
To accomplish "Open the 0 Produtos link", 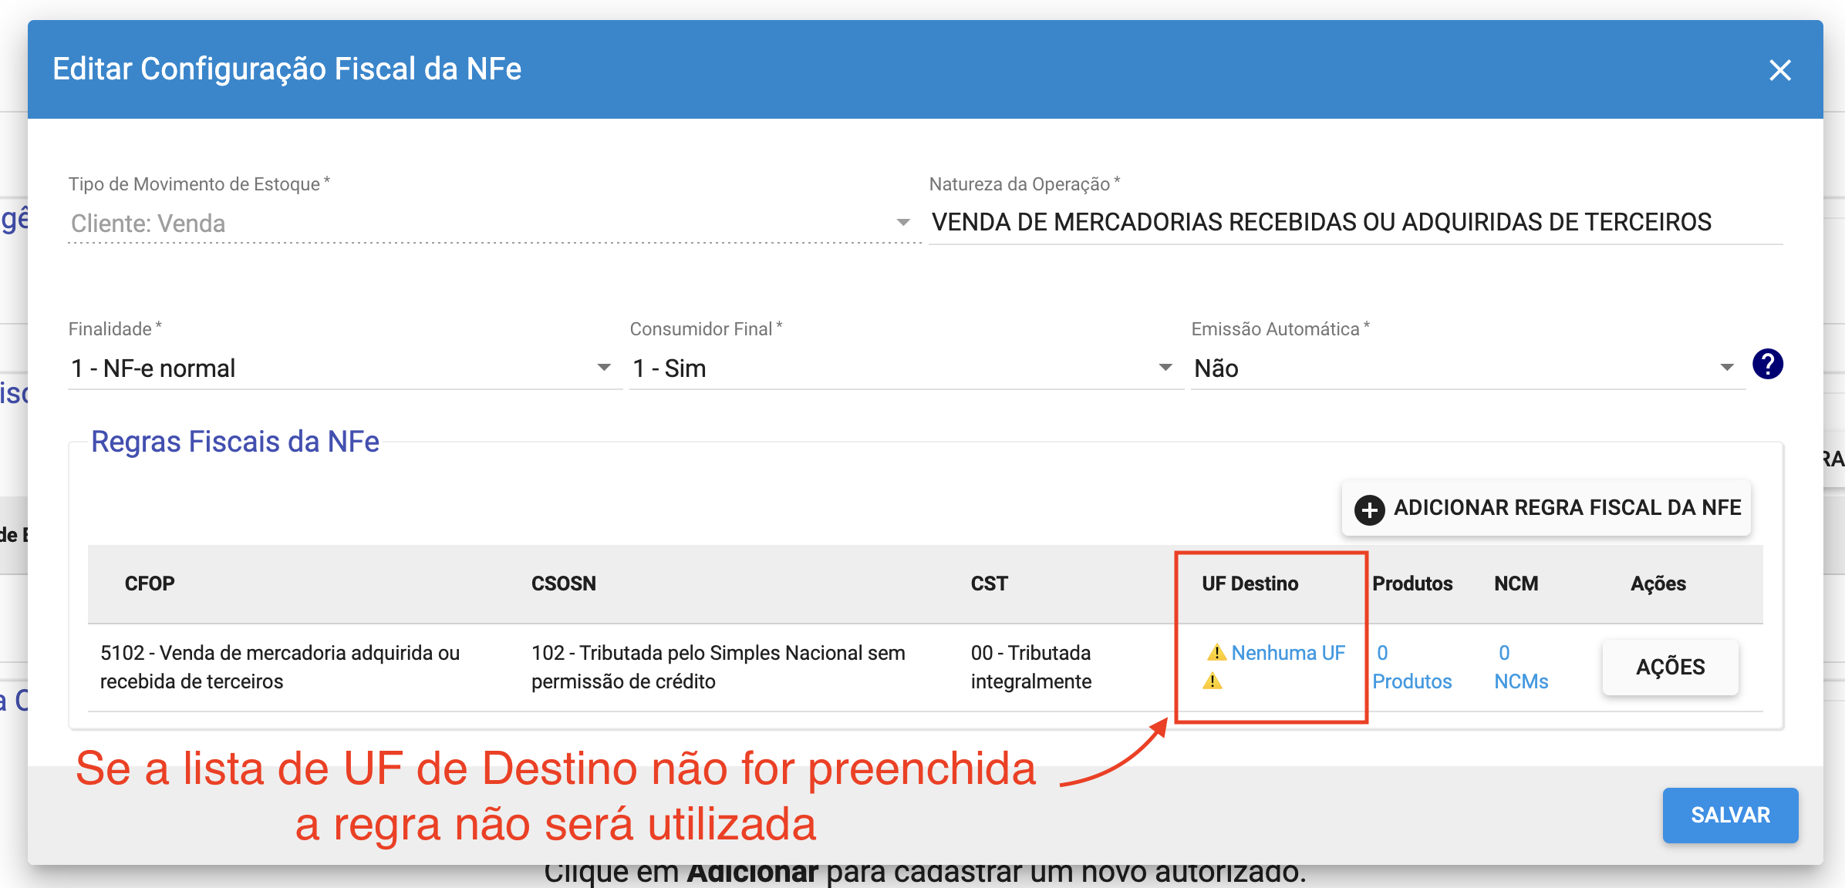I will pyautogui.click(x=1412, y=668).
